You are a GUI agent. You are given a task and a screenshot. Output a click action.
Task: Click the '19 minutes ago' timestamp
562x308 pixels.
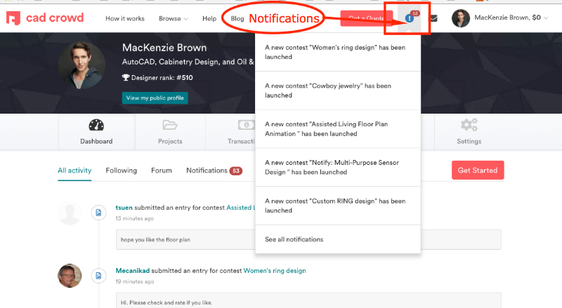[134, 281]
